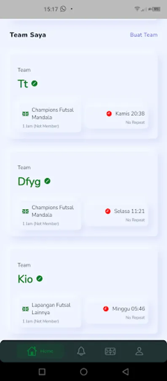Open the Kamis 20:38 schedule box

click(117, 117)
